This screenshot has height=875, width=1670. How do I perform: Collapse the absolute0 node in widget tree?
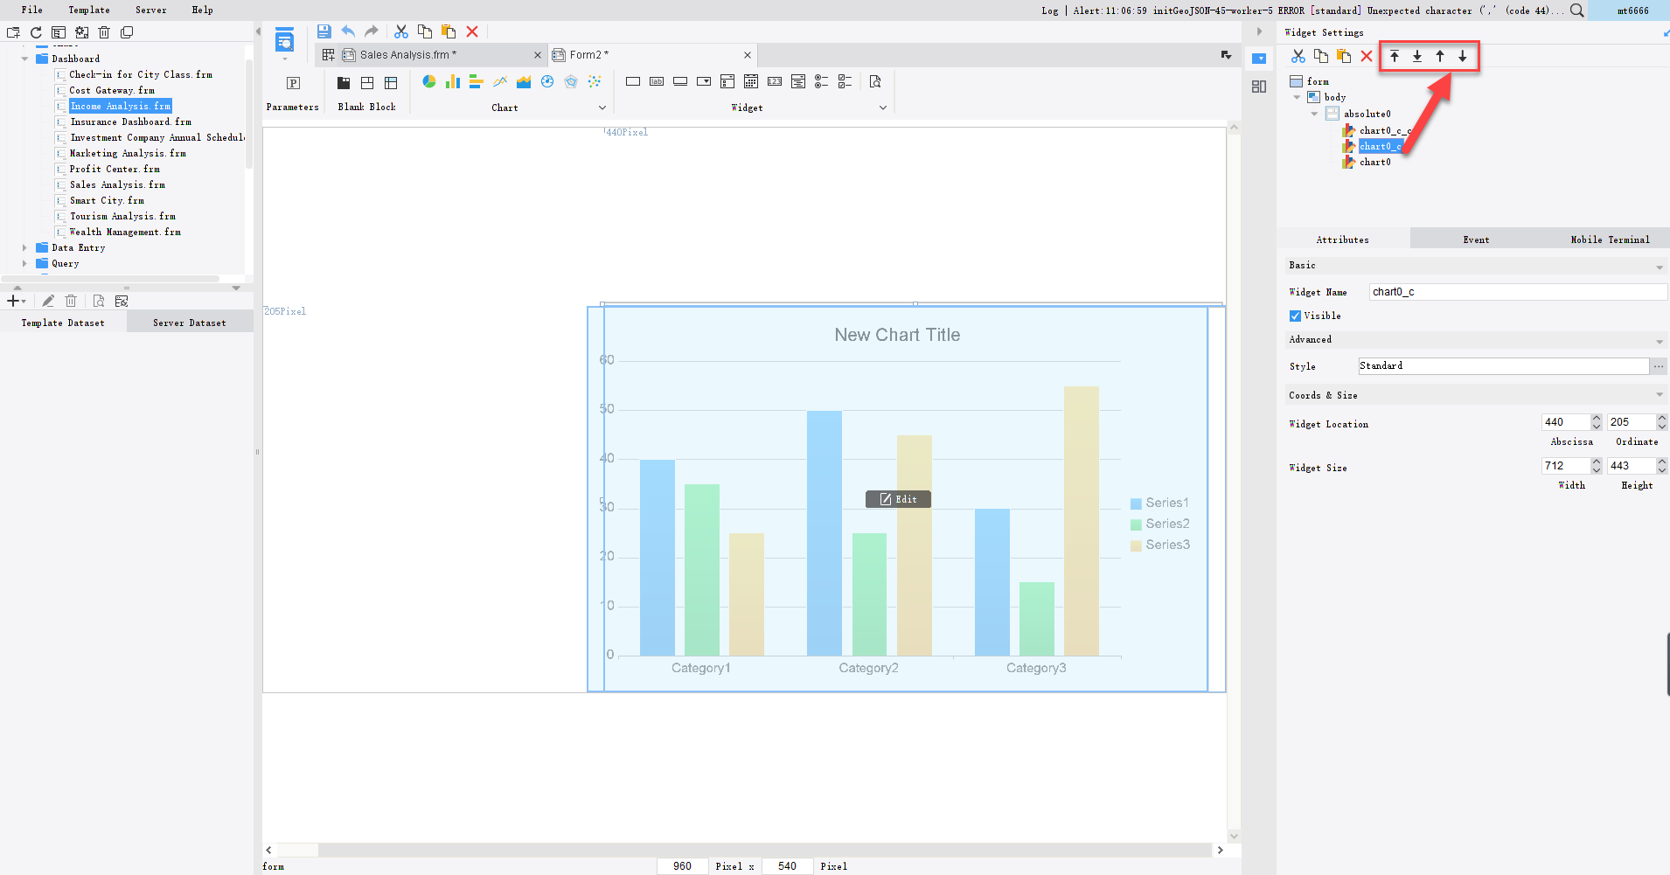click(x=1314, y=114)
